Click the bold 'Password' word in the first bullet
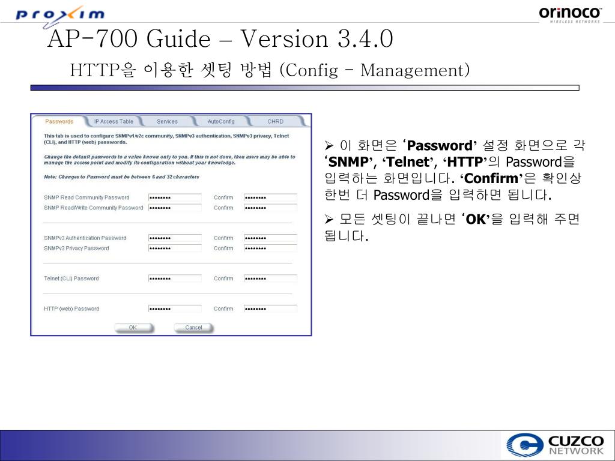This screenshot has width=615, height=461. (439, 146)
